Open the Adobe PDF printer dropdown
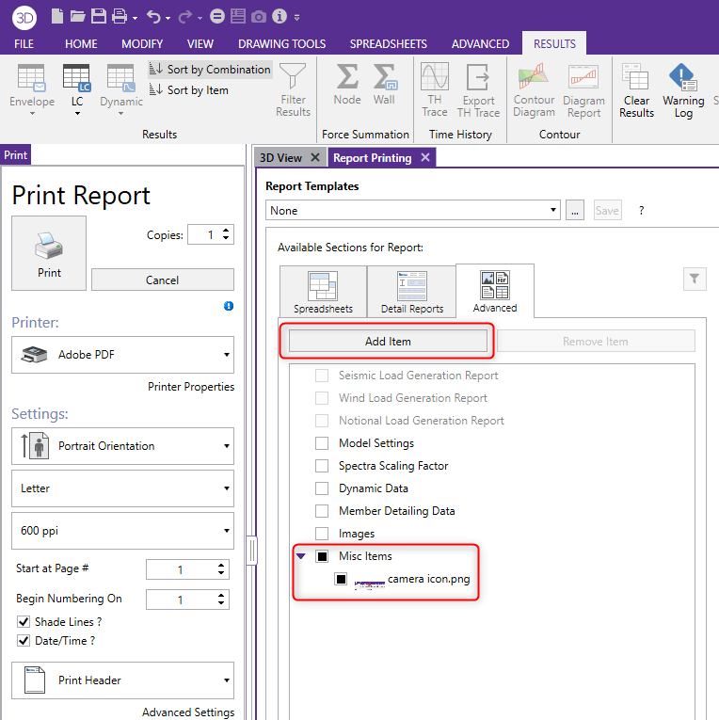Viewport: 719px width, 720px height. tap(122, 355)
